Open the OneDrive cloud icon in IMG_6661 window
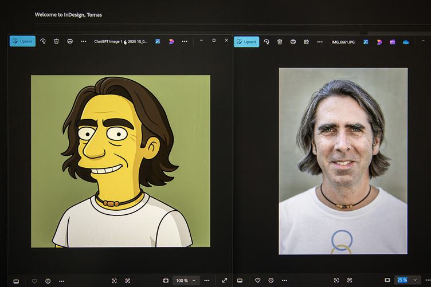 pyautogui.click(x=406, y=42)
